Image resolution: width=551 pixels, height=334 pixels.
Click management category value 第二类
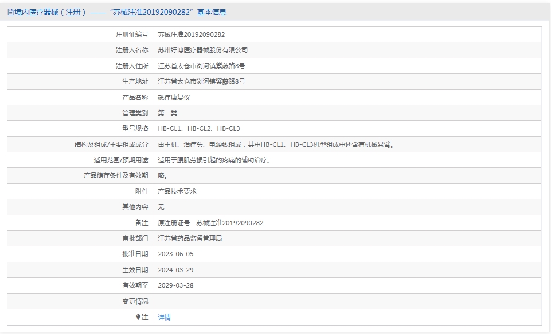point(167,113)
